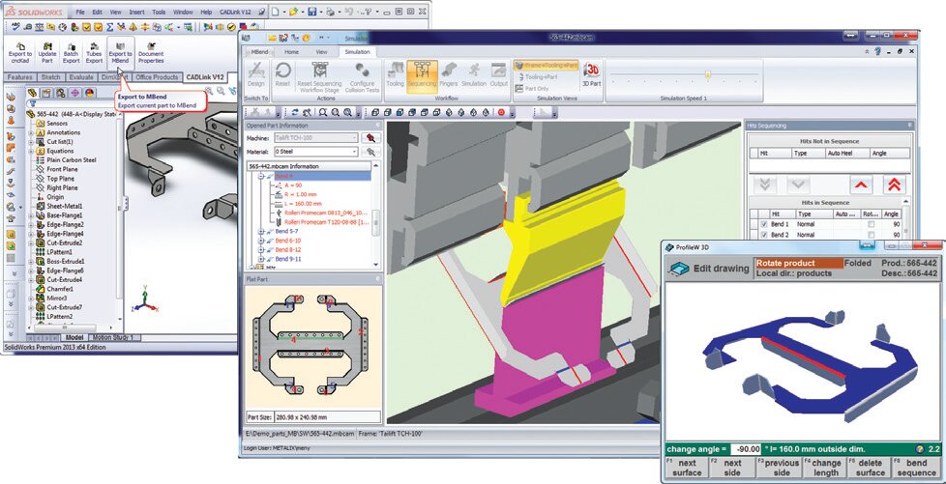Select the Output workflow stage

499,74
